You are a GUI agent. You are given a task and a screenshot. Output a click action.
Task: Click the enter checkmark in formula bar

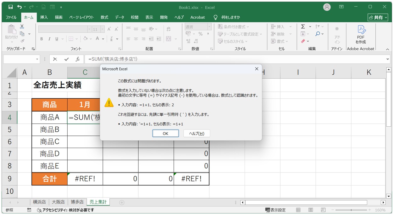click(x=66, y=59)
